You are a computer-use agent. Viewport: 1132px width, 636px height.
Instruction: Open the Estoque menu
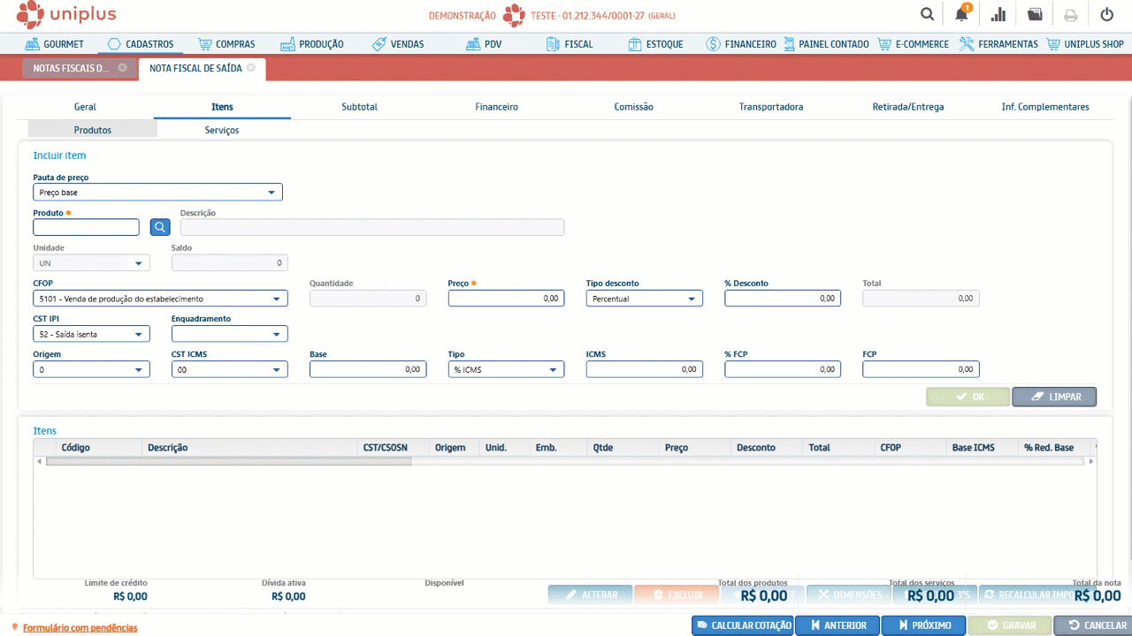(655, 43)
